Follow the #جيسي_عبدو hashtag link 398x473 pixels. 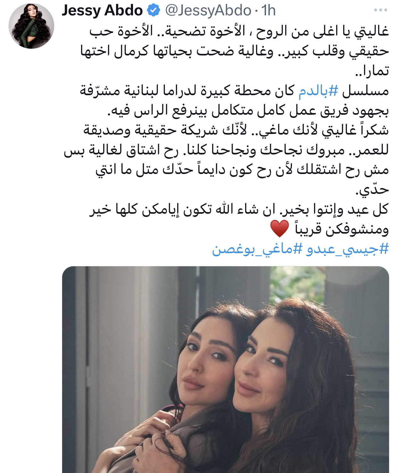pyautogui.click(x=348, y=249)
